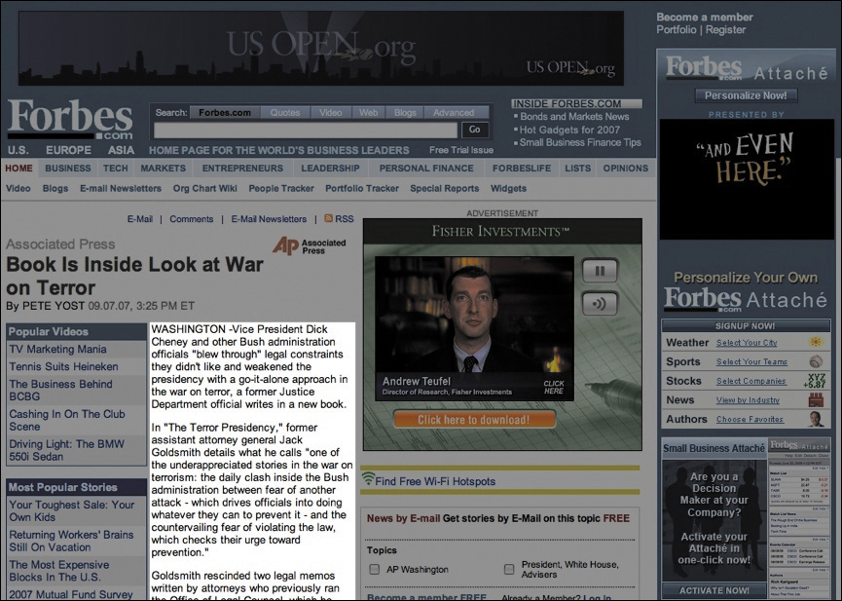
Task: Open Portfolio Tracker link
Action: point(362,188)
